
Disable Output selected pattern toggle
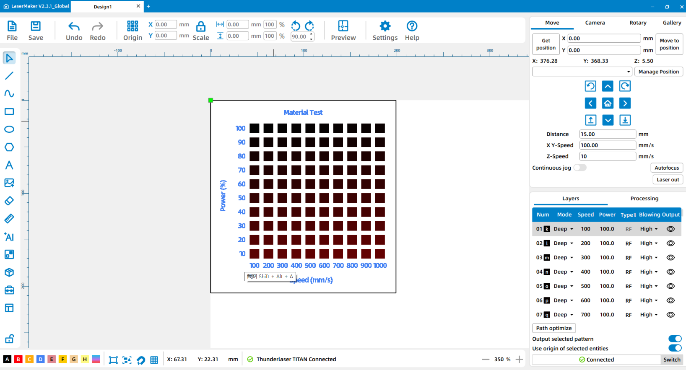click(675, 339)
